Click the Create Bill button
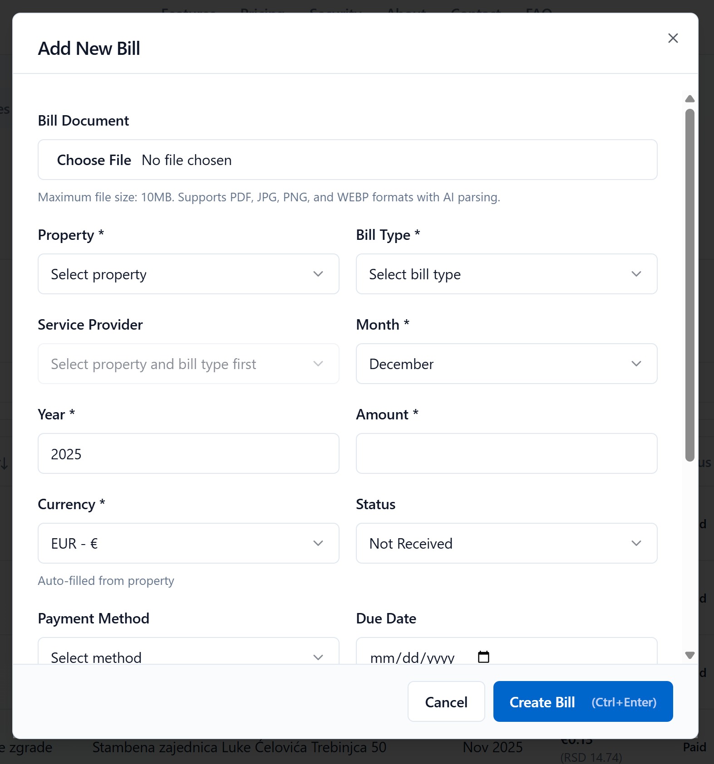Image resolution: width=714 pixels, height=764 pixels. [582, 701]
